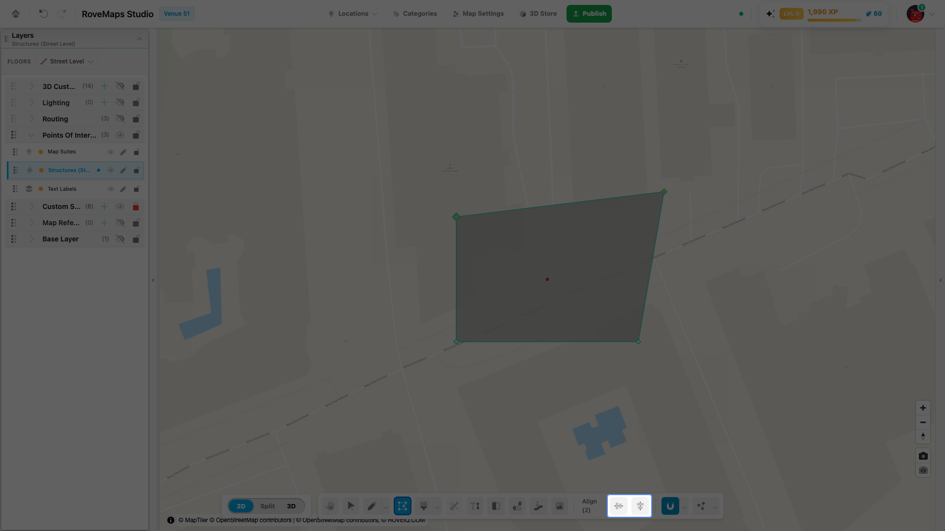This screenshot has width=945, height=531.
Task: Select the route path tool
Action: [517, 506]
